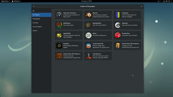Select the 3D Graphics category

(x=41, y=15)
